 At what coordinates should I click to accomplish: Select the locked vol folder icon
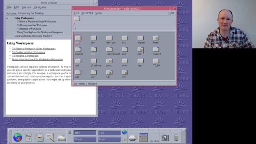click(109, 72)
